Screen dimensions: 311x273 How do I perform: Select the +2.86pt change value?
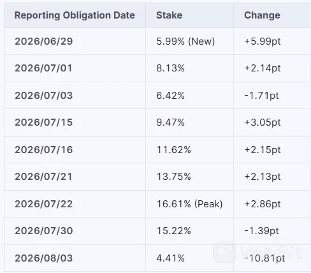click(263, 204)
